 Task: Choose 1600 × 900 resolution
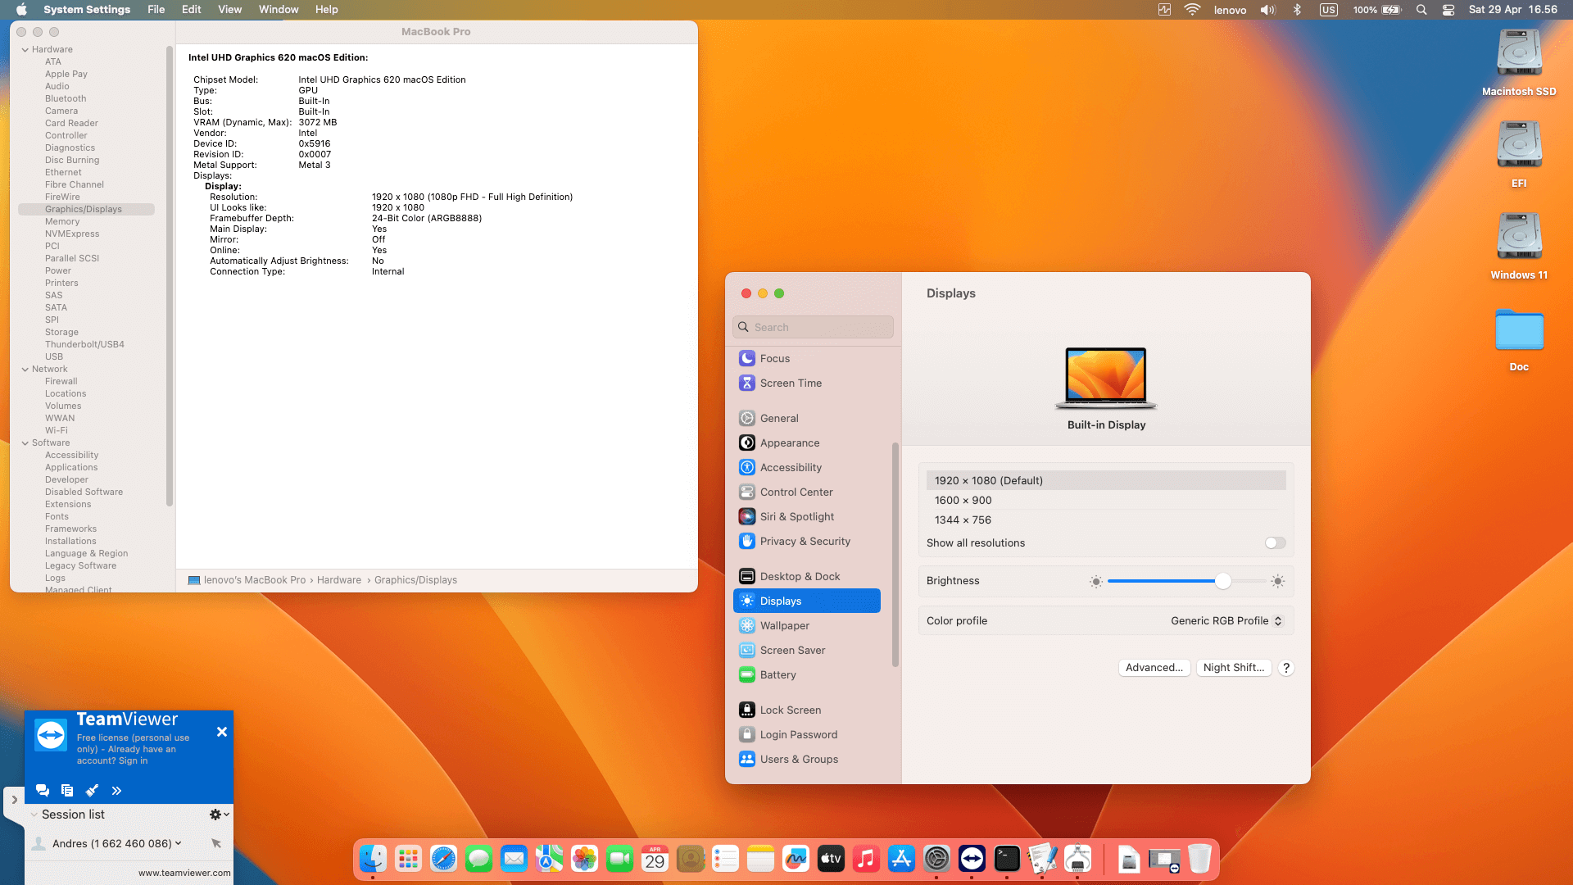click(1106, 501)
